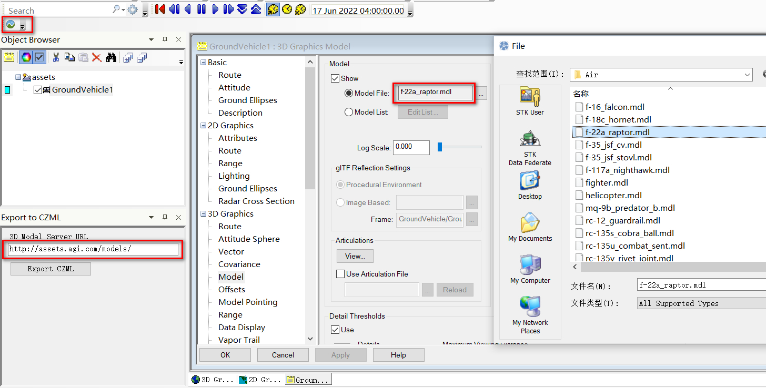This screenshot has height=388, width=766.
Task: Play animation forward
Action: coord(215,9)
